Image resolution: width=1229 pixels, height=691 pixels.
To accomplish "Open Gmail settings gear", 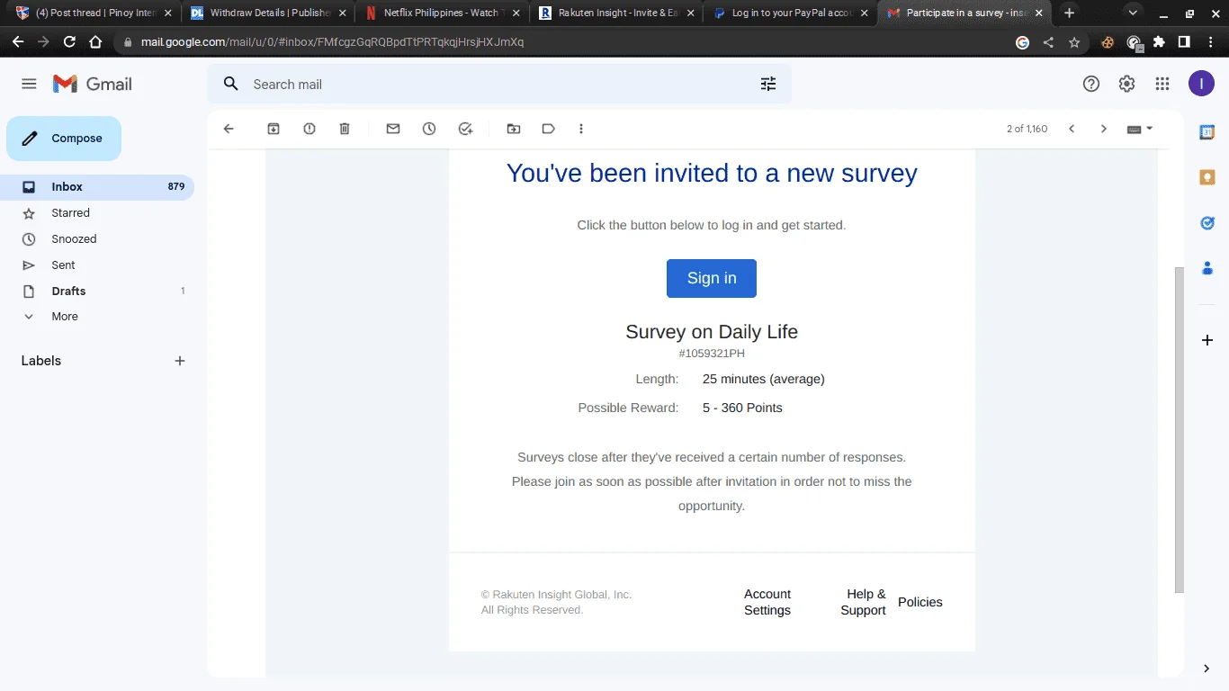I will click(x=1126, y=84).
